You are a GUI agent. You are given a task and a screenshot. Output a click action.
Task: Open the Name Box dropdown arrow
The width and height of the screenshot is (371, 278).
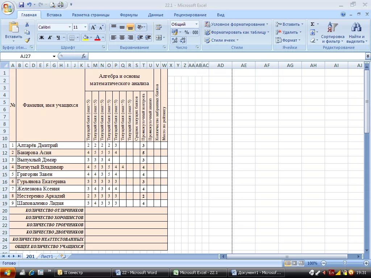[x=54, y=56]
